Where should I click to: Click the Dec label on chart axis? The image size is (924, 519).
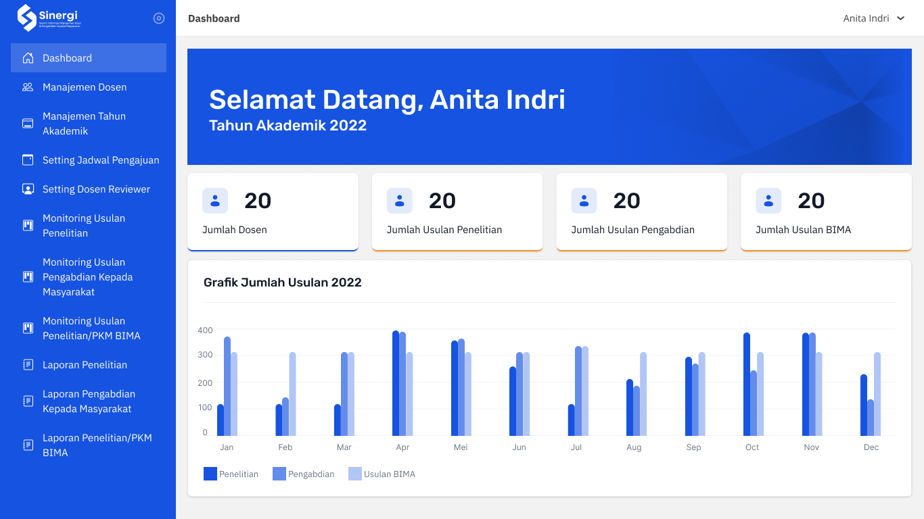(871, 447)
